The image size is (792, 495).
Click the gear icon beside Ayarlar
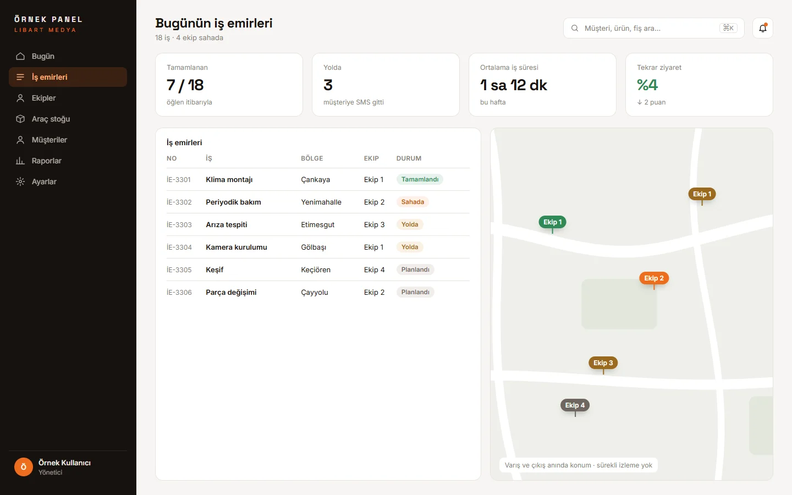pyautogui.click(x=20, y=182)
